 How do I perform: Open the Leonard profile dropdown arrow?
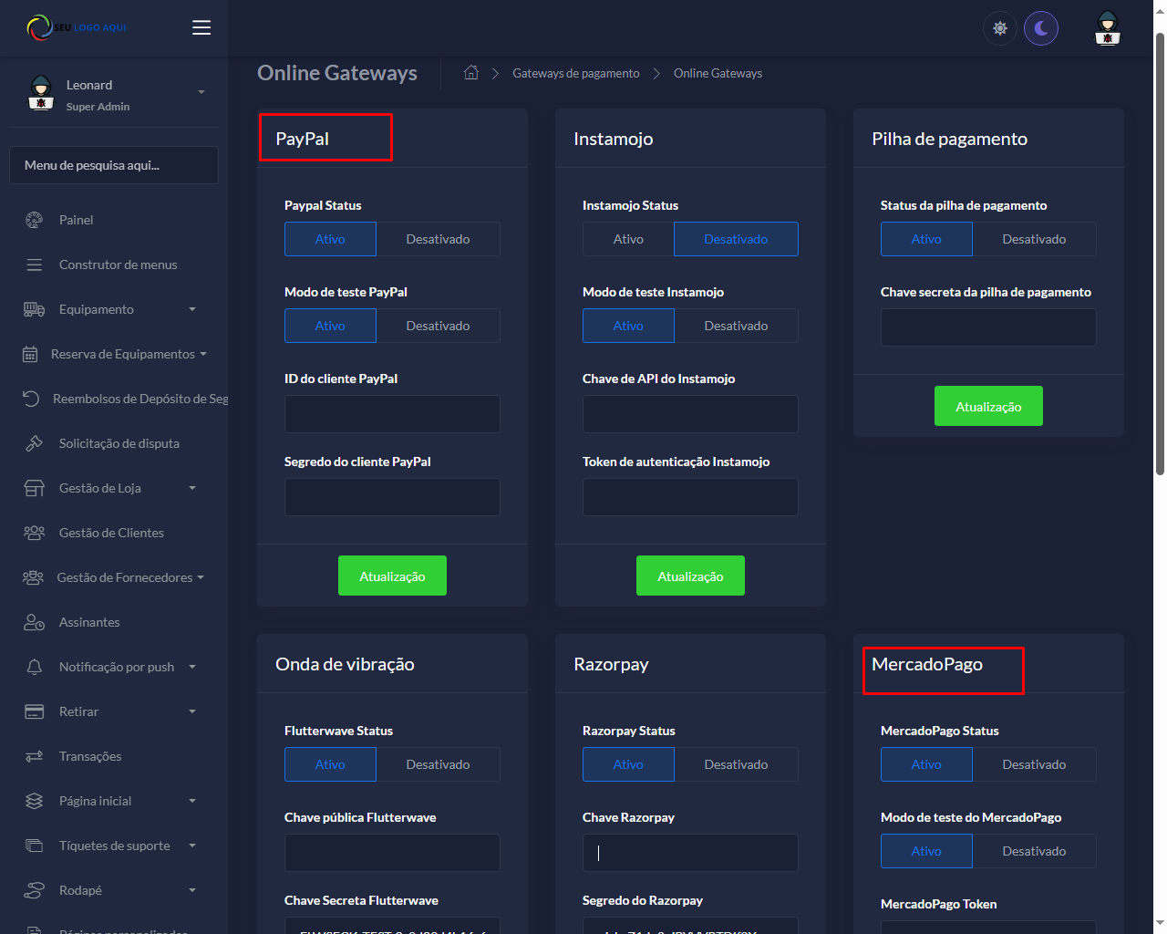[201, 92]
